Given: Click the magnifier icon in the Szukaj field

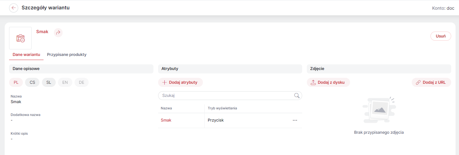Looking at the screenshot, I should click(297, 96).
